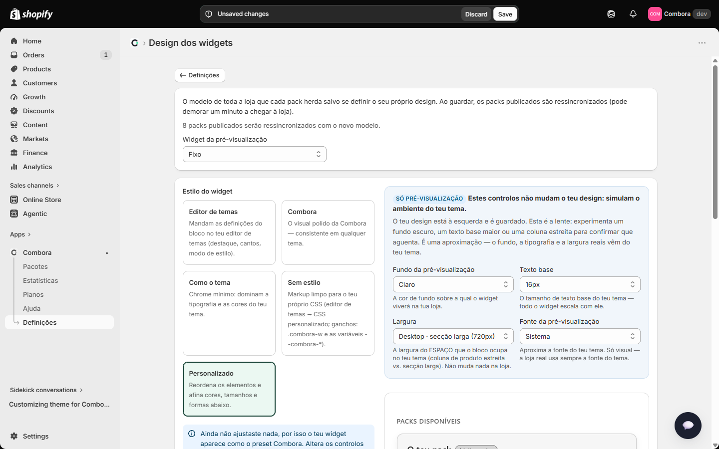Open the Widget da pré-visualização dropdown
This screenshot has height=449, width=719.
click(255, 154)
